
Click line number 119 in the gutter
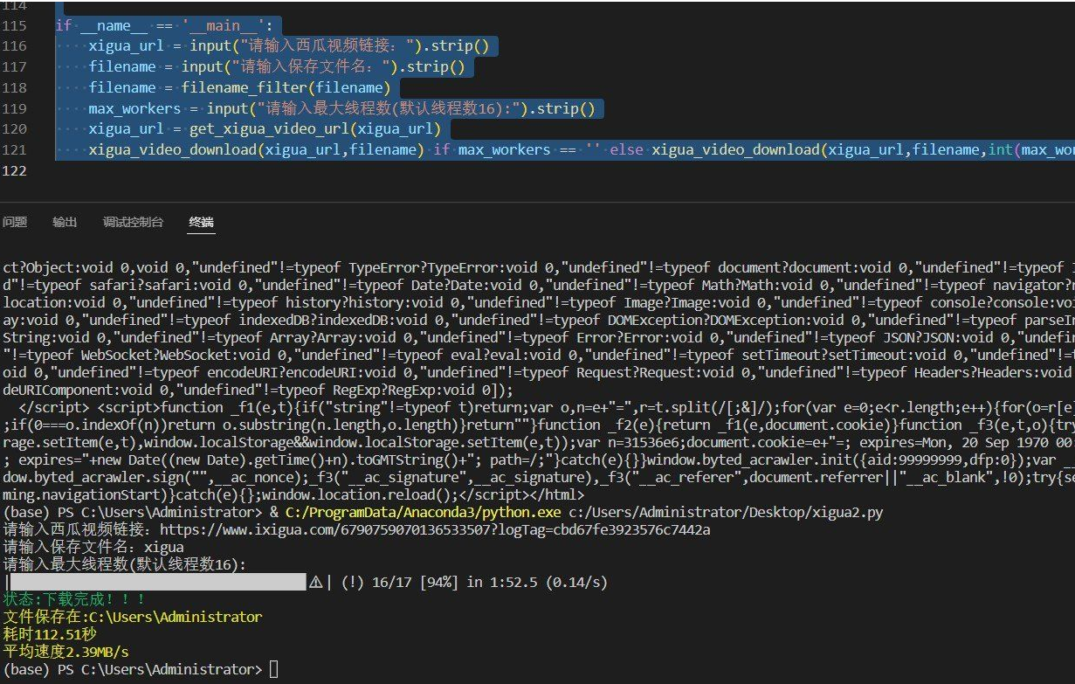coord(15,109)
